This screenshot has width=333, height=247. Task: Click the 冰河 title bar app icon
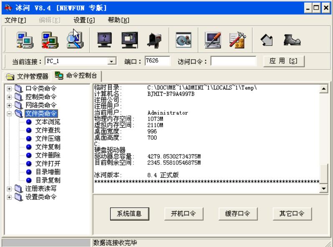pos(8,8)
